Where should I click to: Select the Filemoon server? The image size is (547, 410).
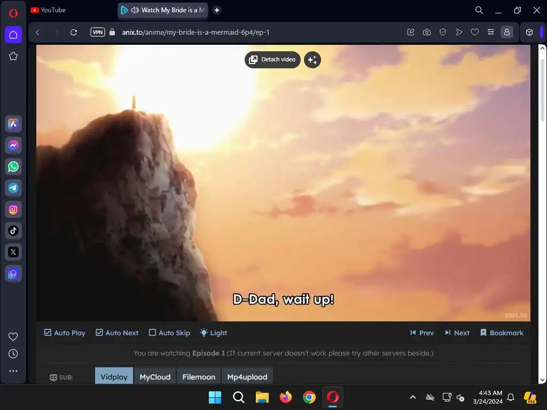tap(199, 376)
